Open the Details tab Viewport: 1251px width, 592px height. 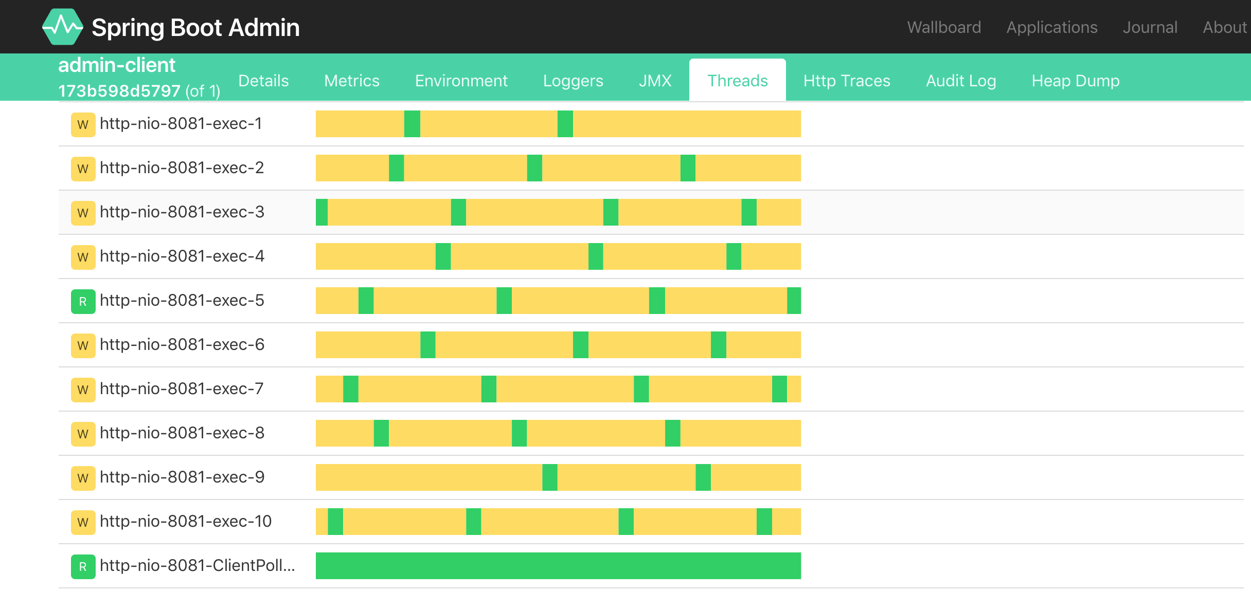(x=263, y=81)
